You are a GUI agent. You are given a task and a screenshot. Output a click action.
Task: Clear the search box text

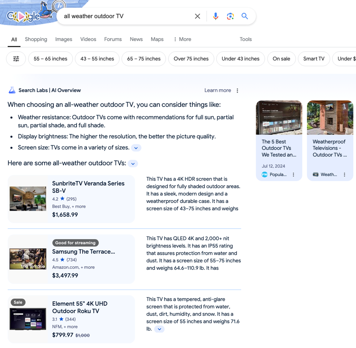pyautogui.click(x=197, y=16)
